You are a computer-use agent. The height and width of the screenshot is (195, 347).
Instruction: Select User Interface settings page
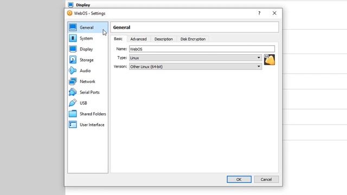point(88,125)
